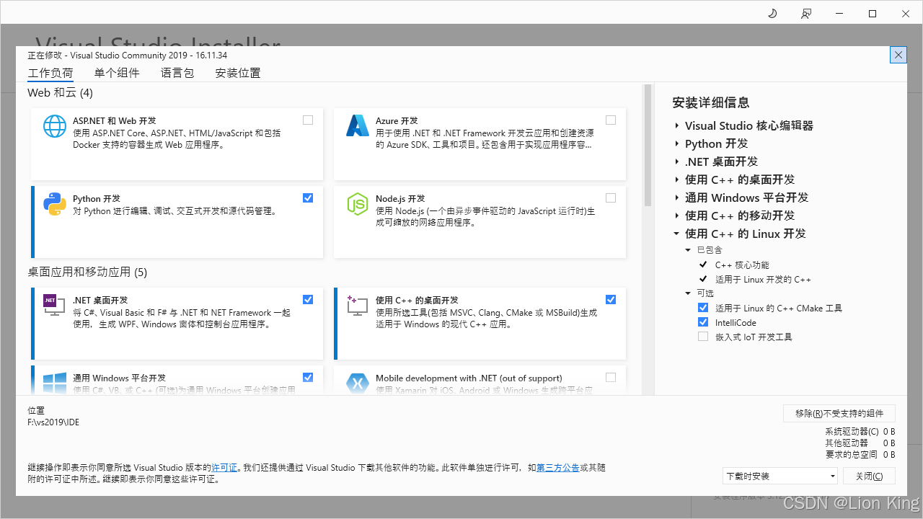This screenshot has height=519, width=923.
Task: Click the Node.js 开发 title text
Action: coord(400,198)
